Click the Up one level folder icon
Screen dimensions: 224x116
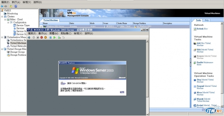point(11,6)
